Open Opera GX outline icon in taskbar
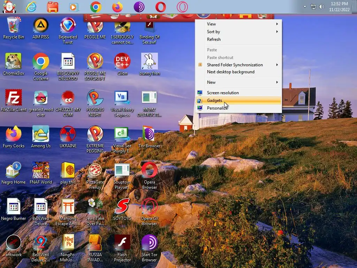Image resolution: width=357 pixels, height=268 pixels. click(x=182, y=7)
